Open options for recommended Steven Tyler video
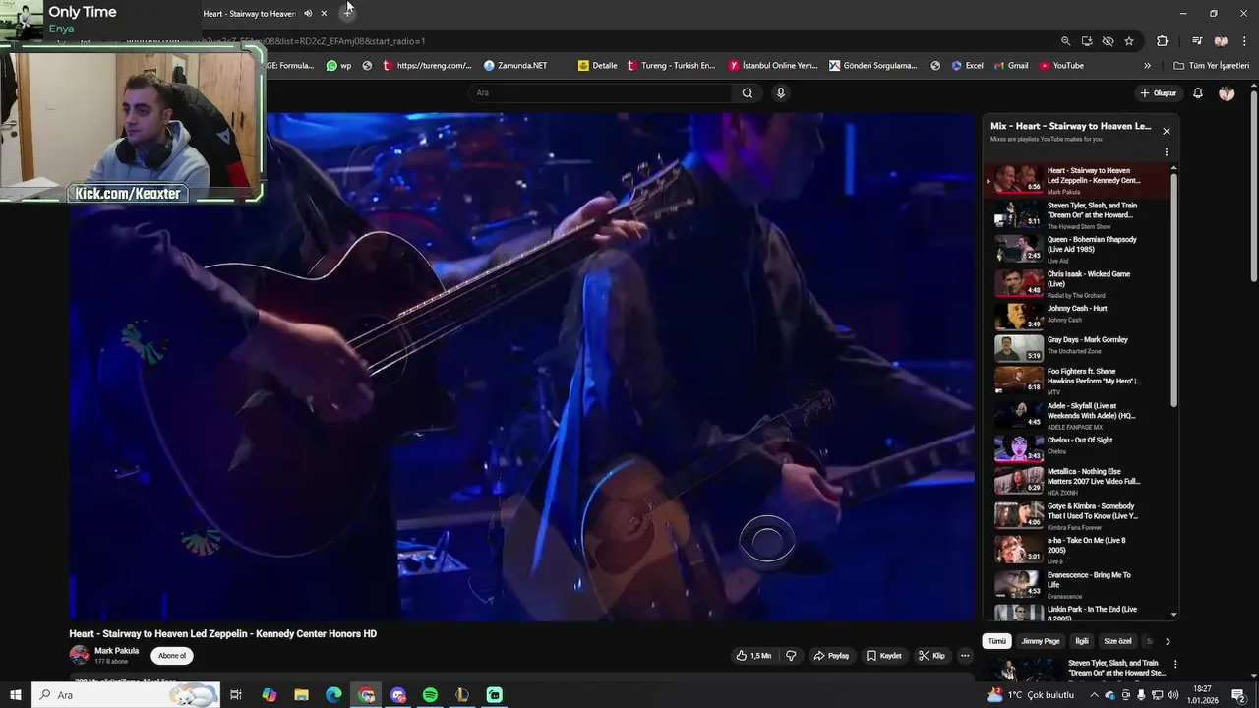Screen dimensions: 1259x708 click(1174, 665)
